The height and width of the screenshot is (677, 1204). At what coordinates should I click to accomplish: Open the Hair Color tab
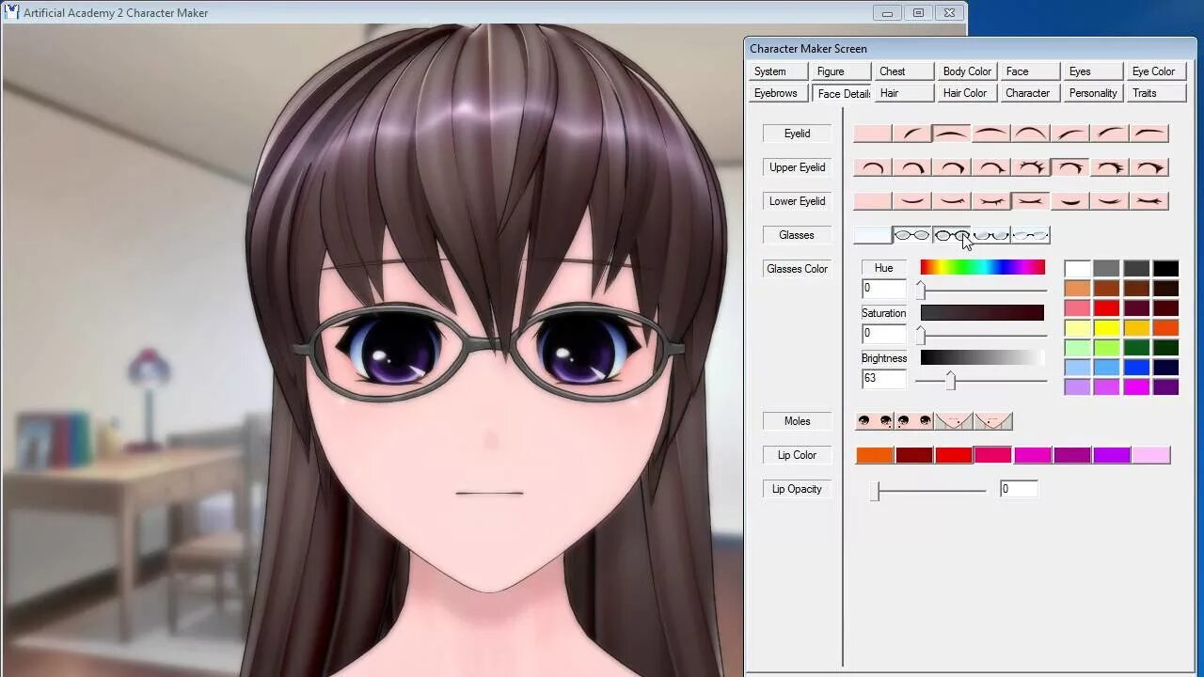point(968,93)
